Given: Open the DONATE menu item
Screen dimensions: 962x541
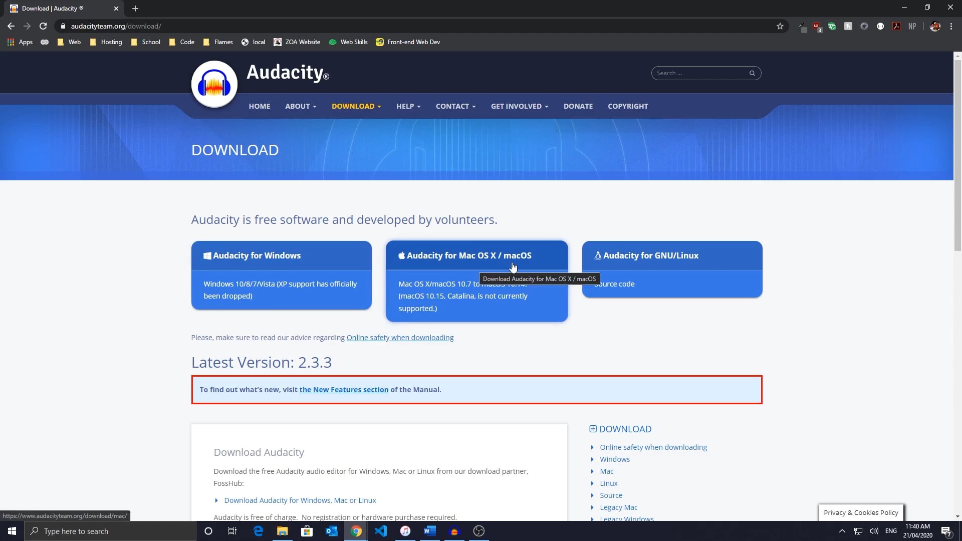Looking at the screenshot, I should click(578, 106).
